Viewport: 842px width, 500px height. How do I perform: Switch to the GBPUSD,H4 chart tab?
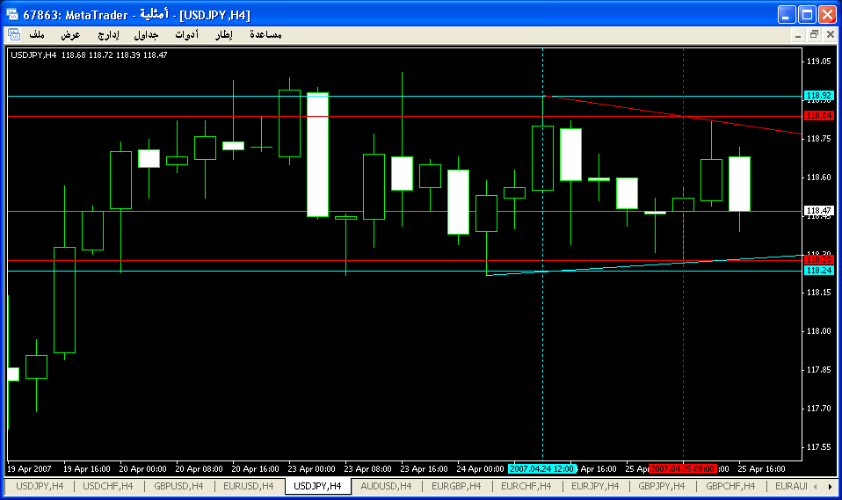click(x=178, y=485)
